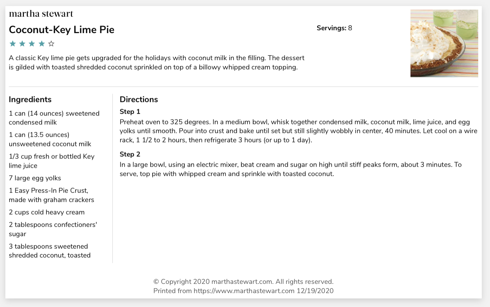This screenshot has width=490, height=307.
Task: Open the coconut pie photo thumbnail
Action: click(444, 43)
